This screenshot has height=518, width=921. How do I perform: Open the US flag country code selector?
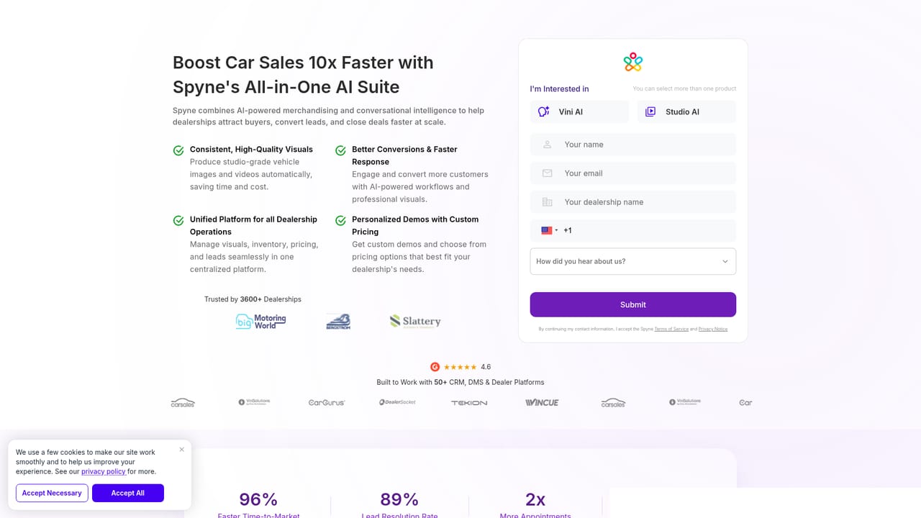(550, 230)
